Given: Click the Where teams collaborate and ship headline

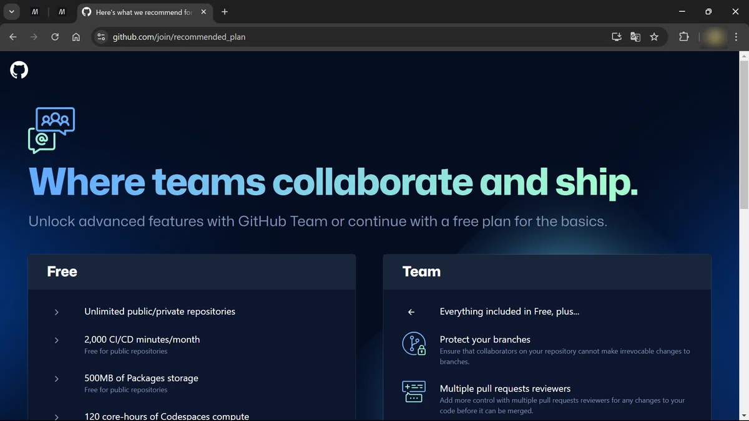Looking at the screenshot, I should coord(333,182).
